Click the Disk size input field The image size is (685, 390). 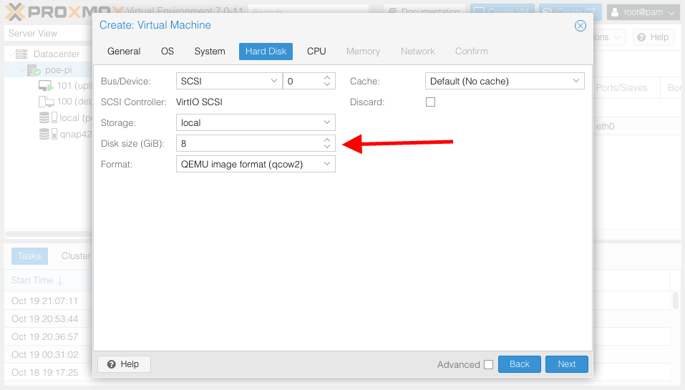coord(247,144)
